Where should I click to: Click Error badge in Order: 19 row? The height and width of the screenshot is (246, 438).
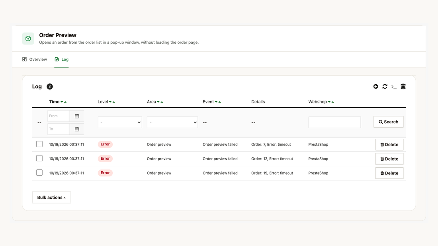pyautogui.click(x=105, y=172)
